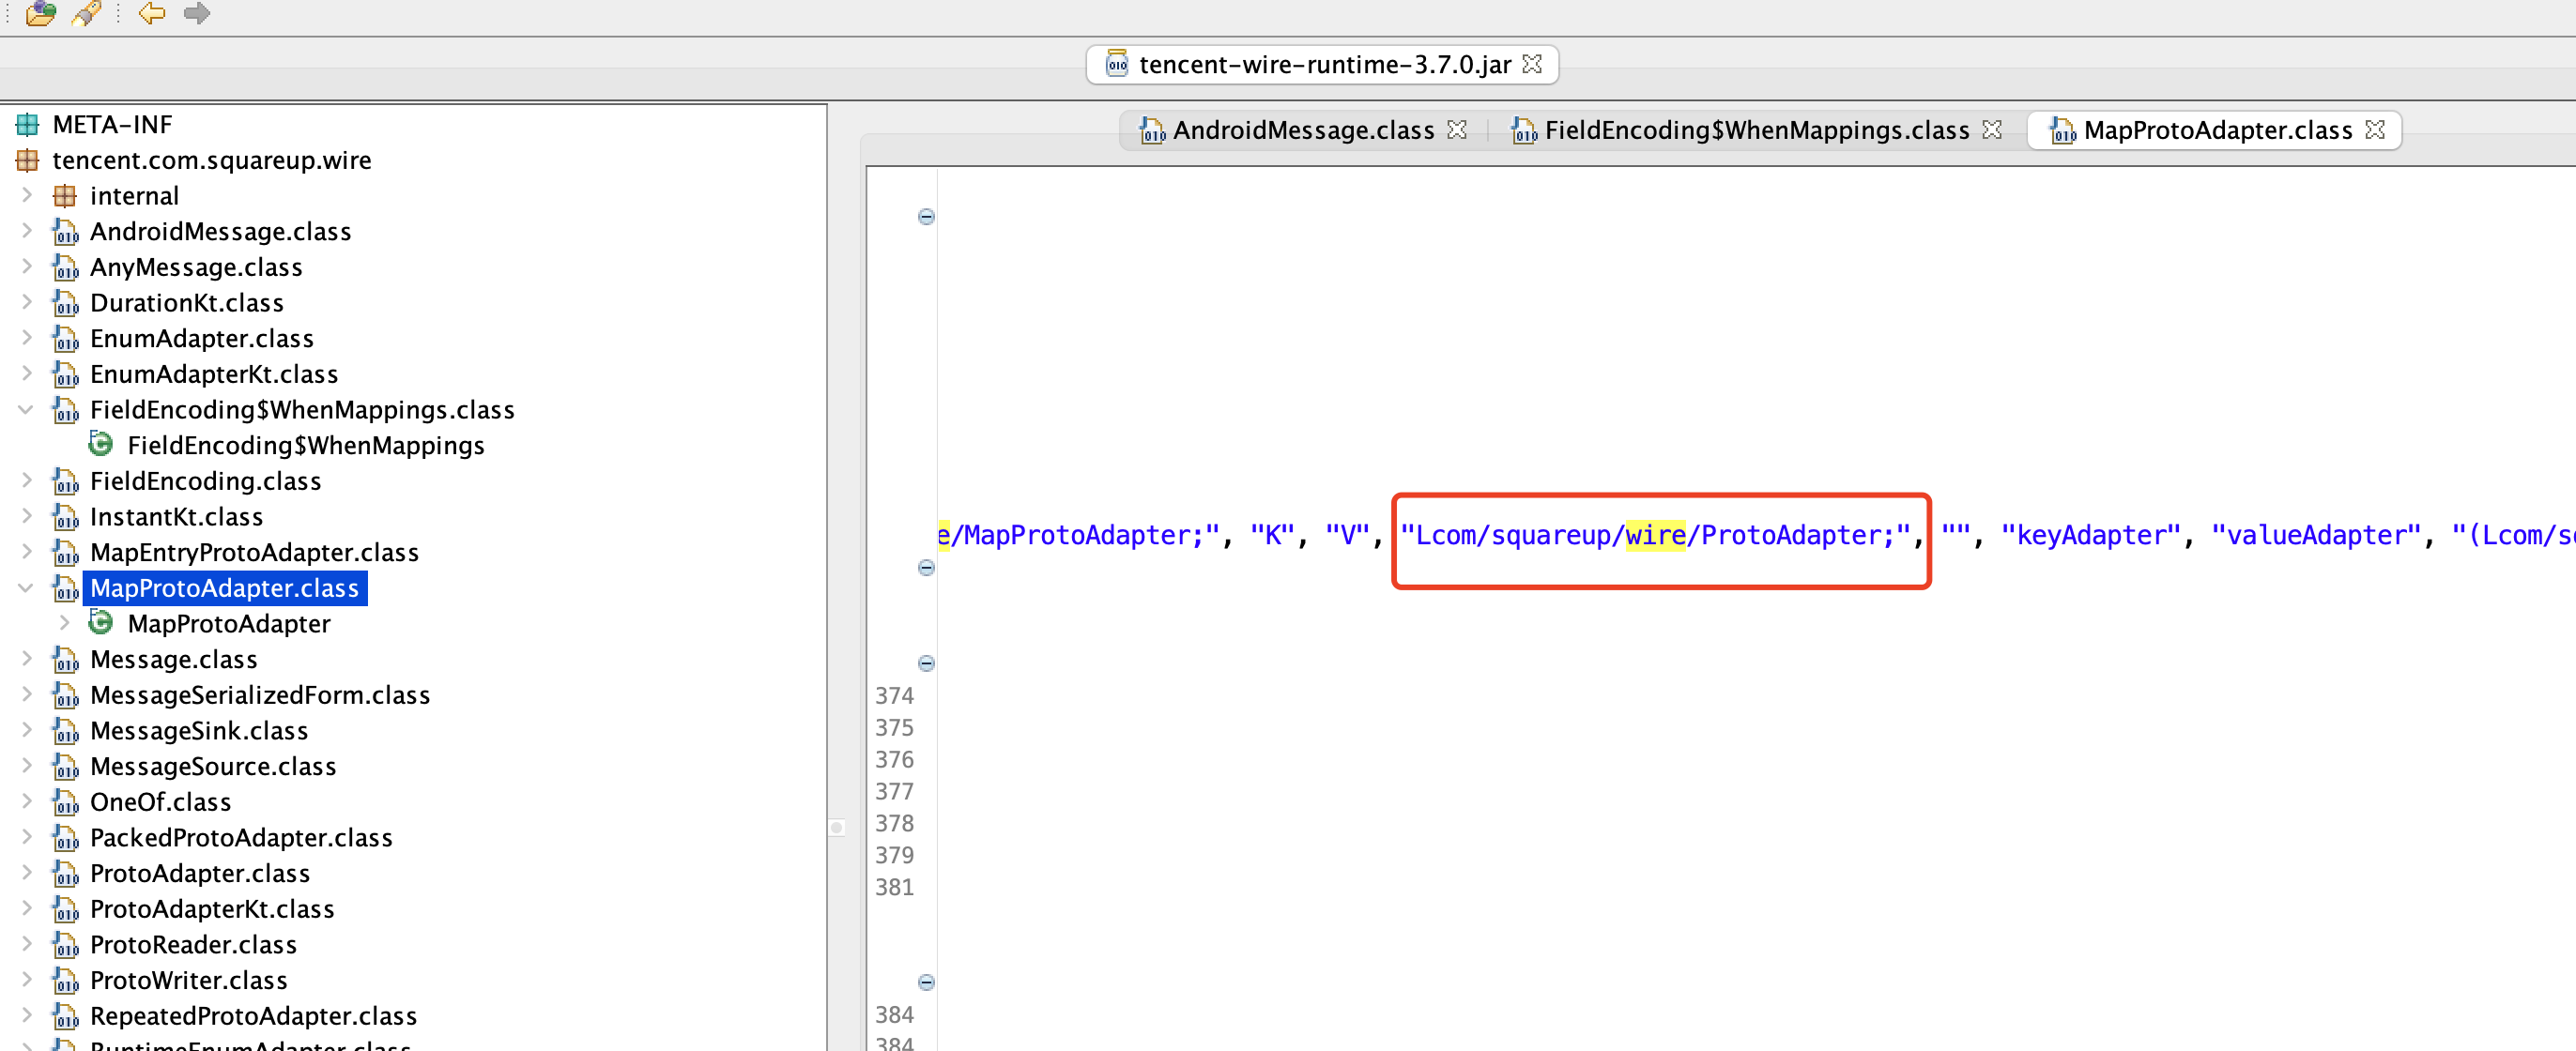Switch to AndroidMessage.class editor tab
Screen dimensions: 2576x1051
[1302, 130]
